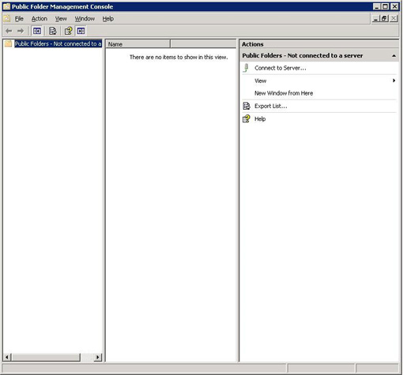Open the File menu
Screen dimensions: 403x375
(19, 19)
